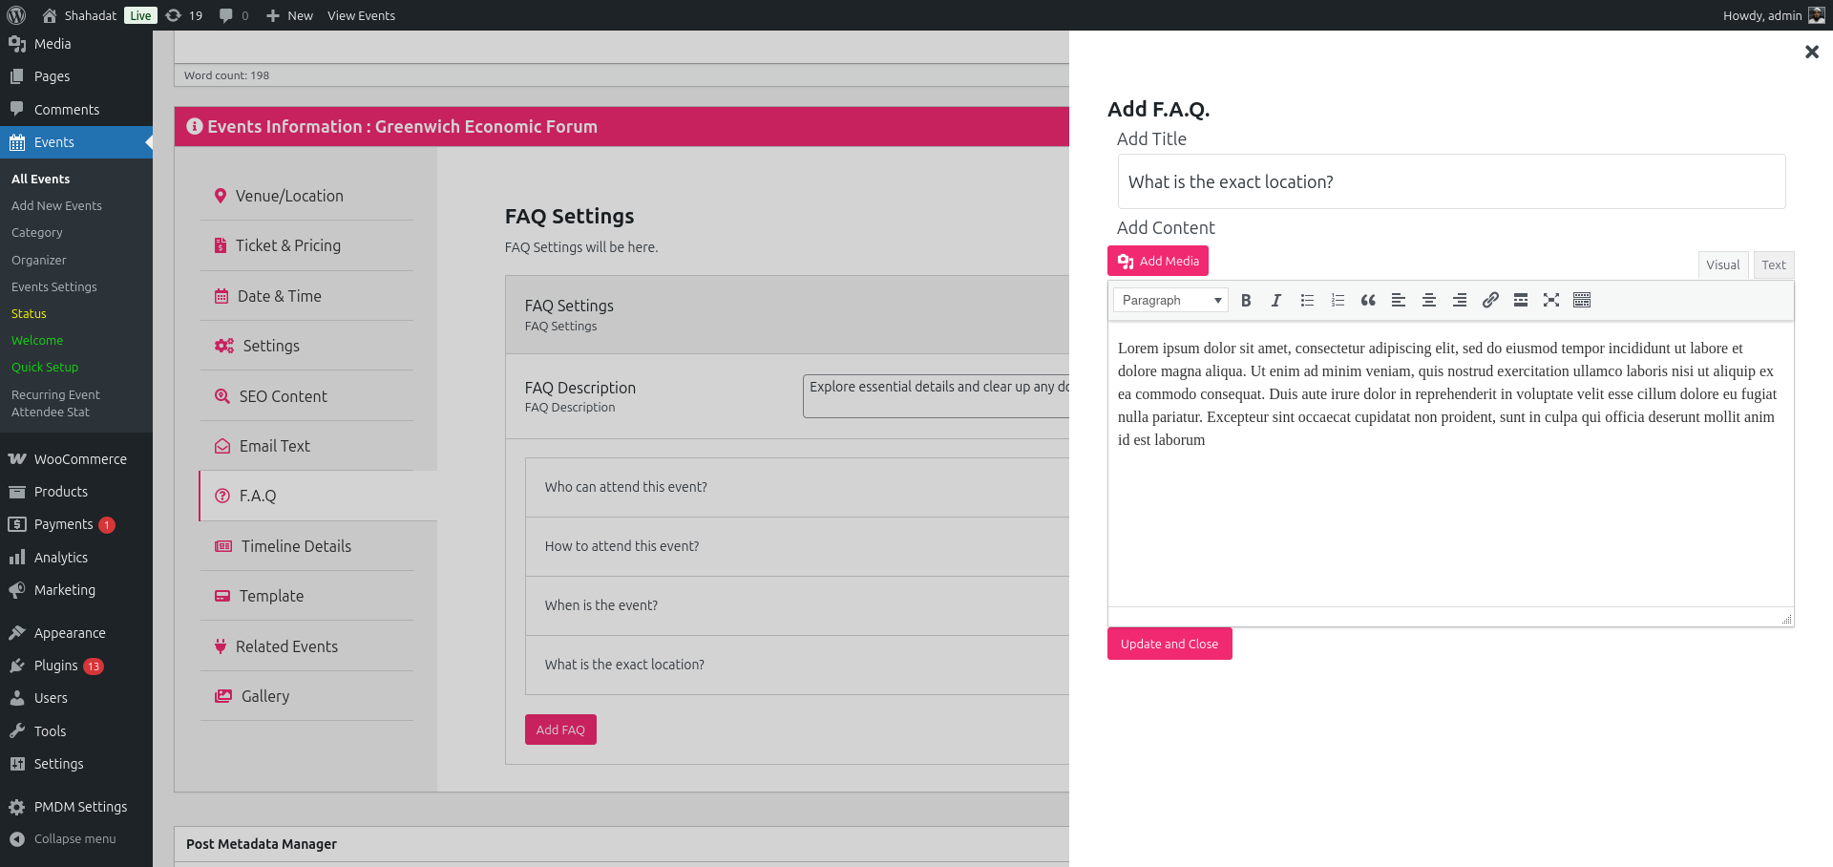Open the 19 pending updates
The height and width of the screenshot is (867, 1833).
pos(184,15)
